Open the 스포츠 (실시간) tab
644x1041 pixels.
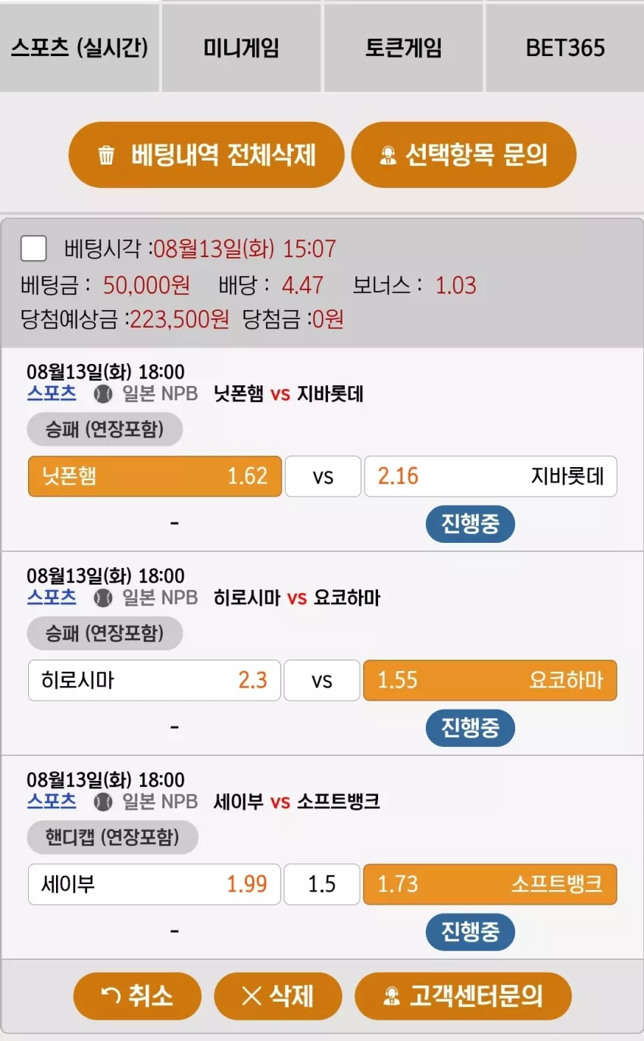coord(80,48)
